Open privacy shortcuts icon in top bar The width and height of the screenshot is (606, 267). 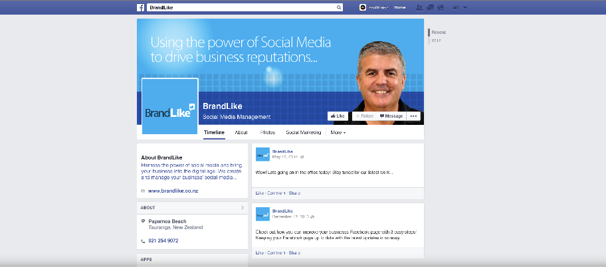[456, 7]
